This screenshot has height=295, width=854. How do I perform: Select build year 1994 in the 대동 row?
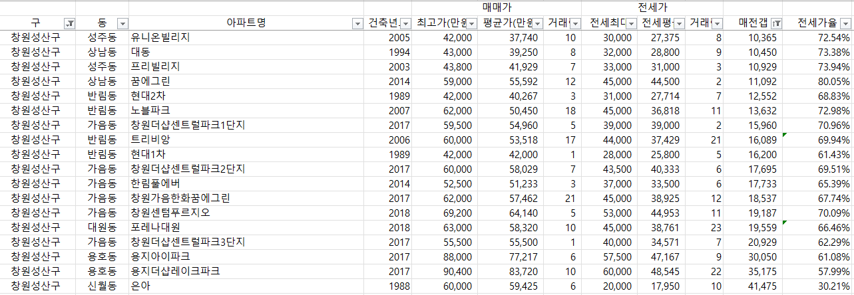388,52
